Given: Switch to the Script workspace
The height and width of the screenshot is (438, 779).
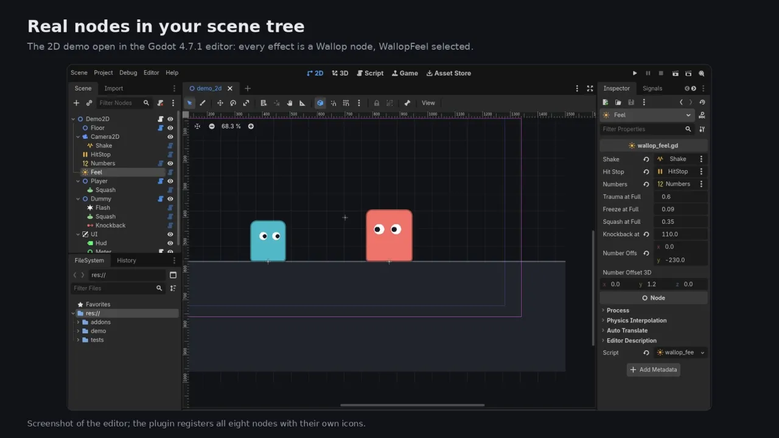Looking at the screenshot, I should (370, 73).
